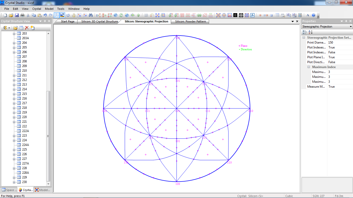Toggle the ruler measure mode toolbar button
353x198 pixels.
(x=62, y=15)
